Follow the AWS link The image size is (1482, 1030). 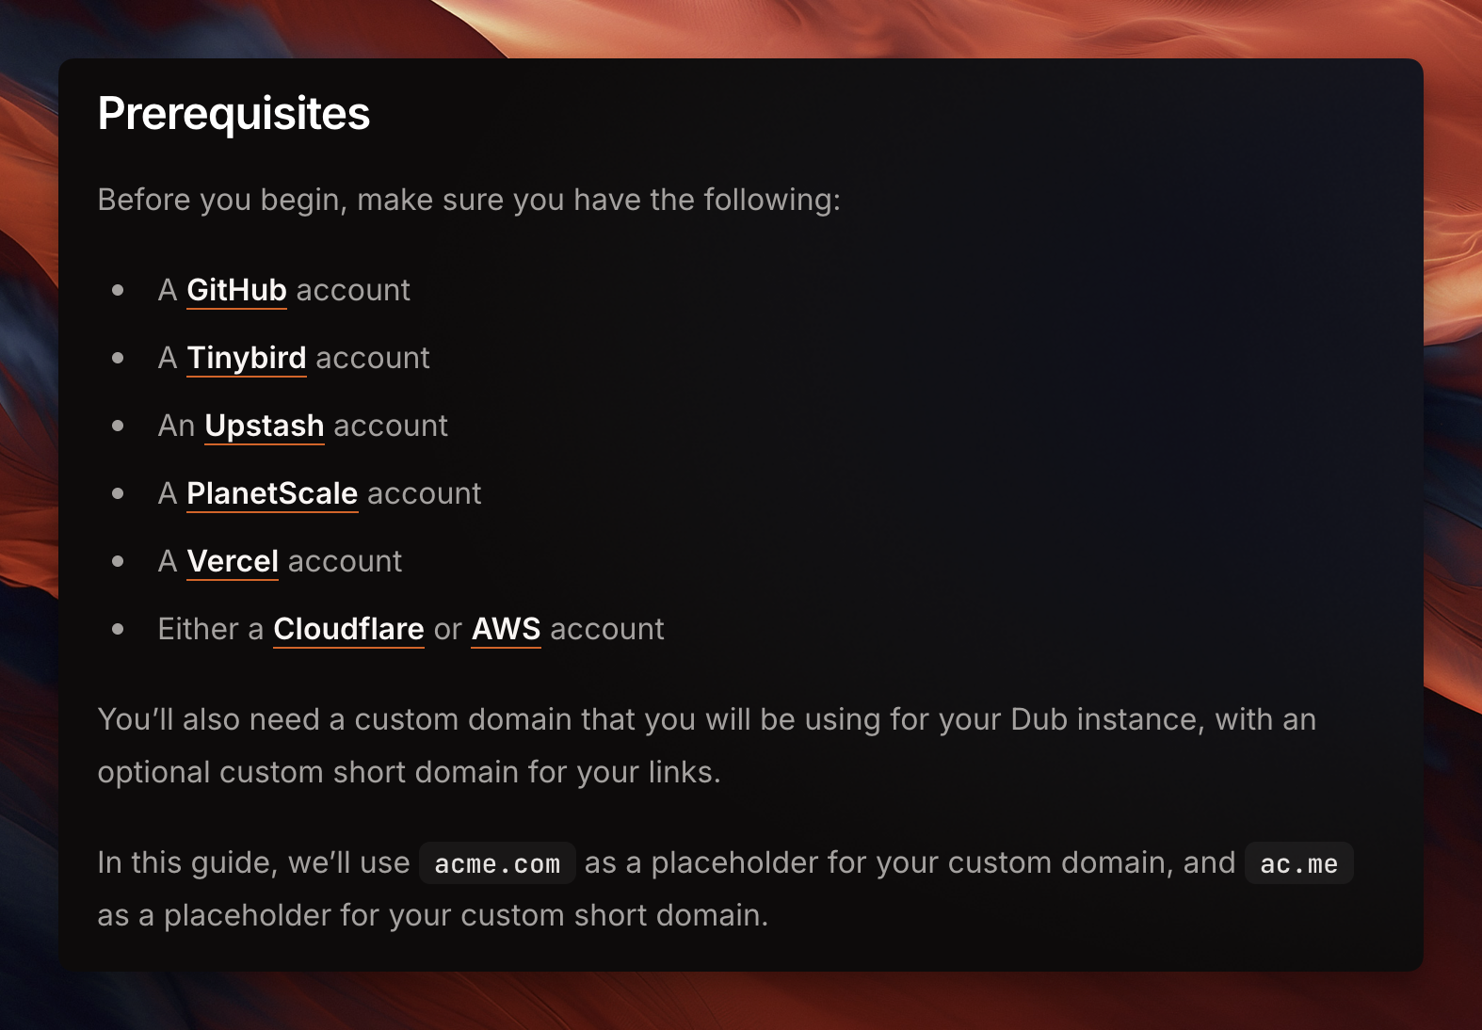[506, 629]
